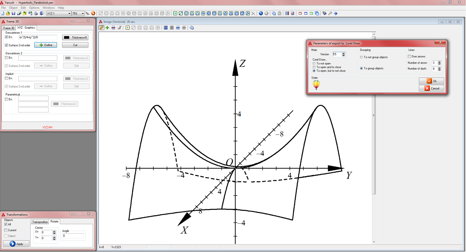This screenshot has width=466, height=252.
Task: Click the New file icon in main toolbar
Action: [x=3, y=13]
